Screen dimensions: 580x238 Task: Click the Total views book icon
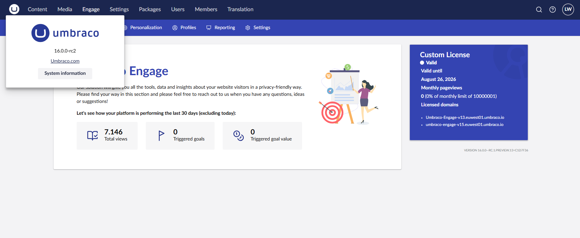92,135
